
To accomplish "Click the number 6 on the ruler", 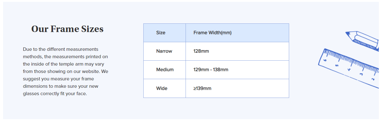I will (325, 60).
